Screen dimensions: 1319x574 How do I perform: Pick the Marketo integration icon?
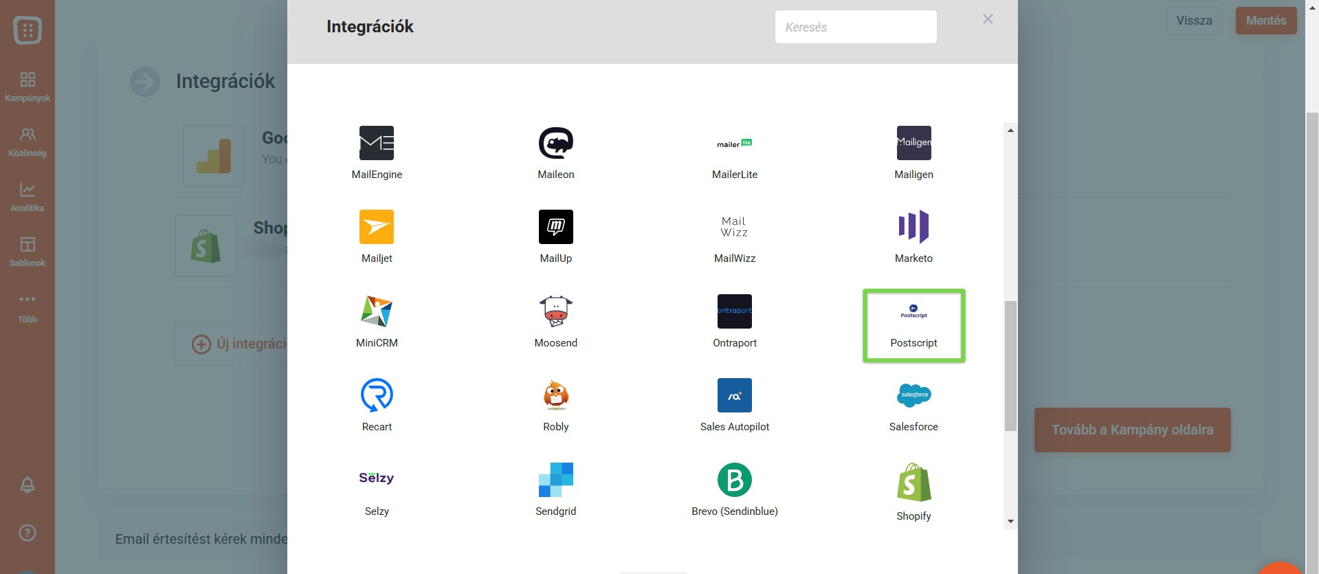pos(913,227)
